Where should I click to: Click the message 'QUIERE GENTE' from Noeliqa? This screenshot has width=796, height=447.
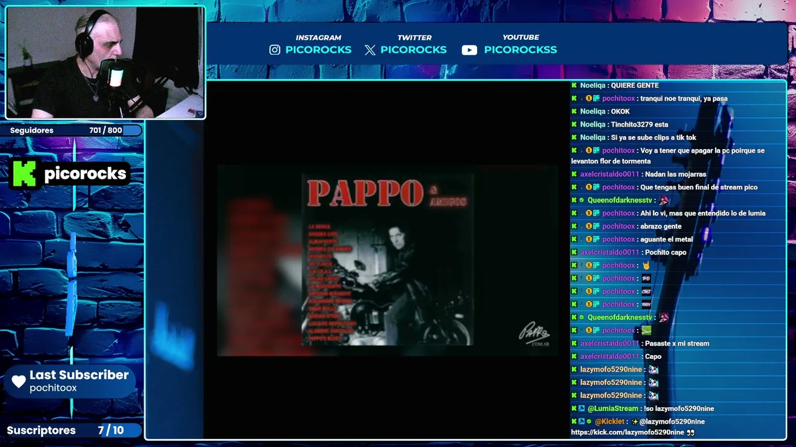point(634,85)
